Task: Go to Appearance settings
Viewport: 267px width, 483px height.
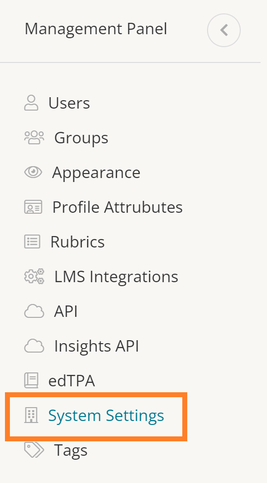Action: (x=96, y=173)
